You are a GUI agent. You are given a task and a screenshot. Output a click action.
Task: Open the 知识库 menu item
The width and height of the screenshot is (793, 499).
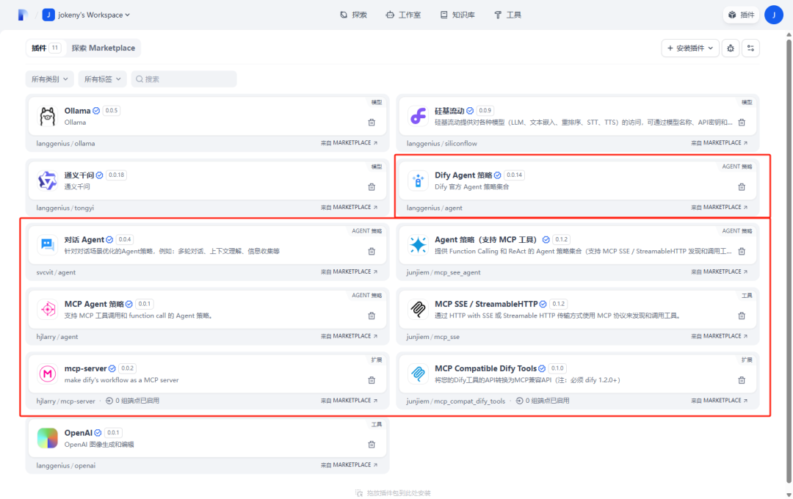click(457, 15)
